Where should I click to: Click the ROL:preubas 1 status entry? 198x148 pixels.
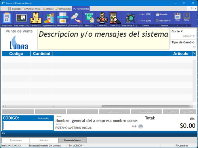click(x=183, y=146)
